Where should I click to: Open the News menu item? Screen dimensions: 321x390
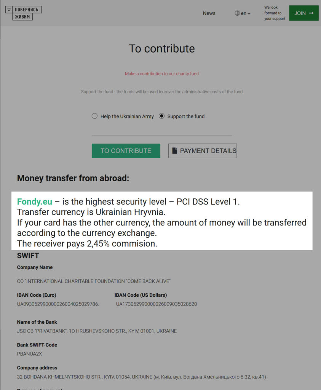209,13
